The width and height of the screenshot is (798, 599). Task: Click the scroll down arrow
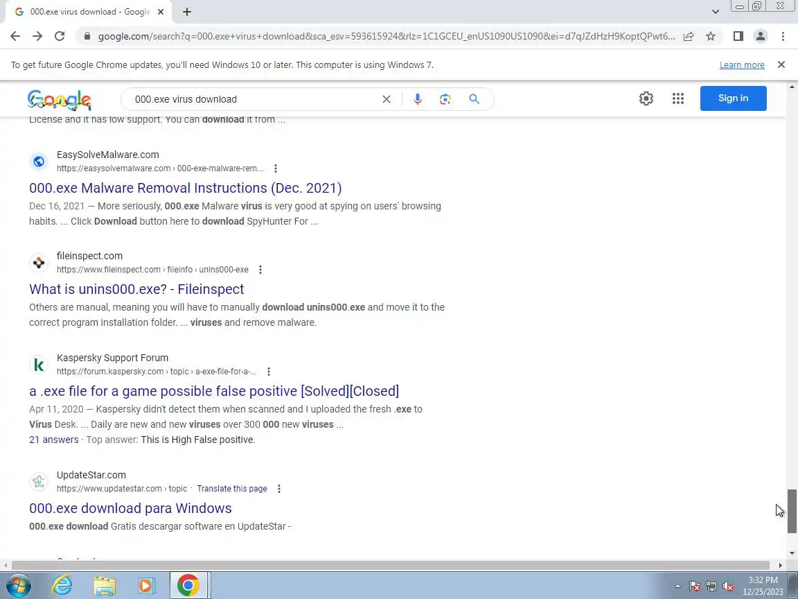click(792, 553)
